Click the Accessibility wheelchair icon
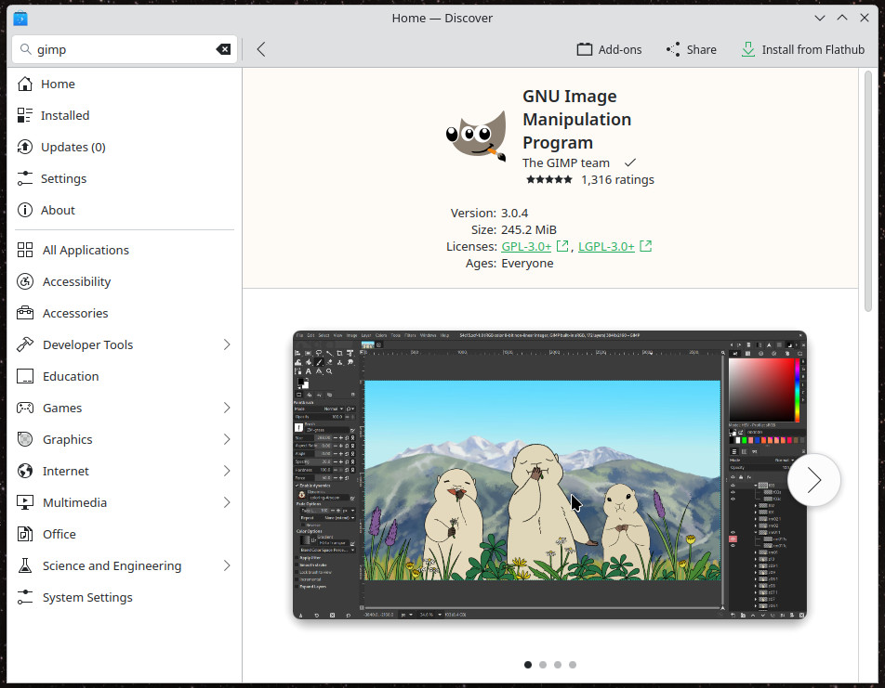The image size is (885, 688). click(x=25, y=281)
